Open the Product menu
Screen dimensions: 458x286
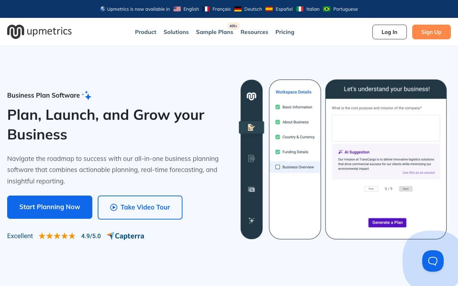click(x=146, y=32)
